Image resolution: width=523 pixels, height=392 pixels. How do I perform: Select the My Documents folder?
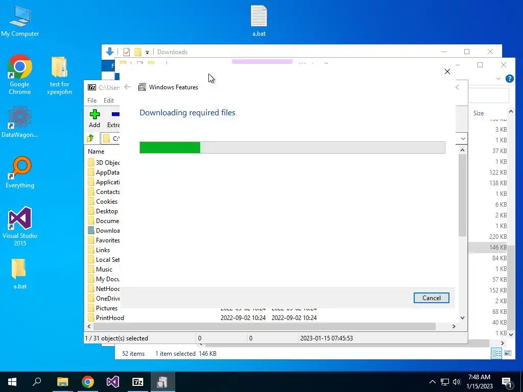103,279
